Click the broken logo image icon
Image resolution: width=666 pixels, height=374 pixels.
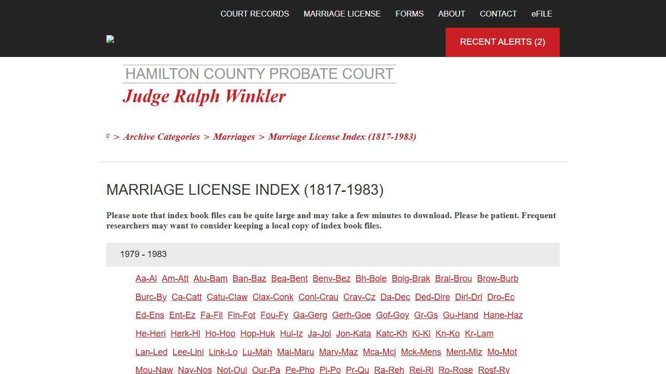tap(110, 39)
